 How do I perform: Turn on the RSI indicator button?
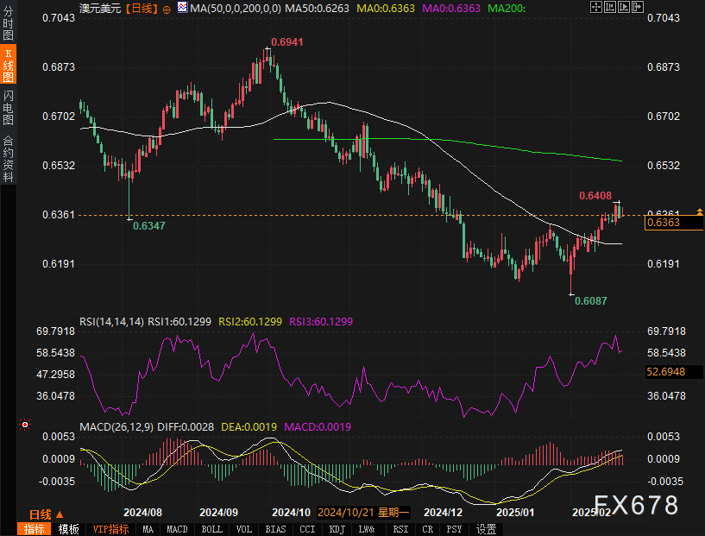[400, 529]
